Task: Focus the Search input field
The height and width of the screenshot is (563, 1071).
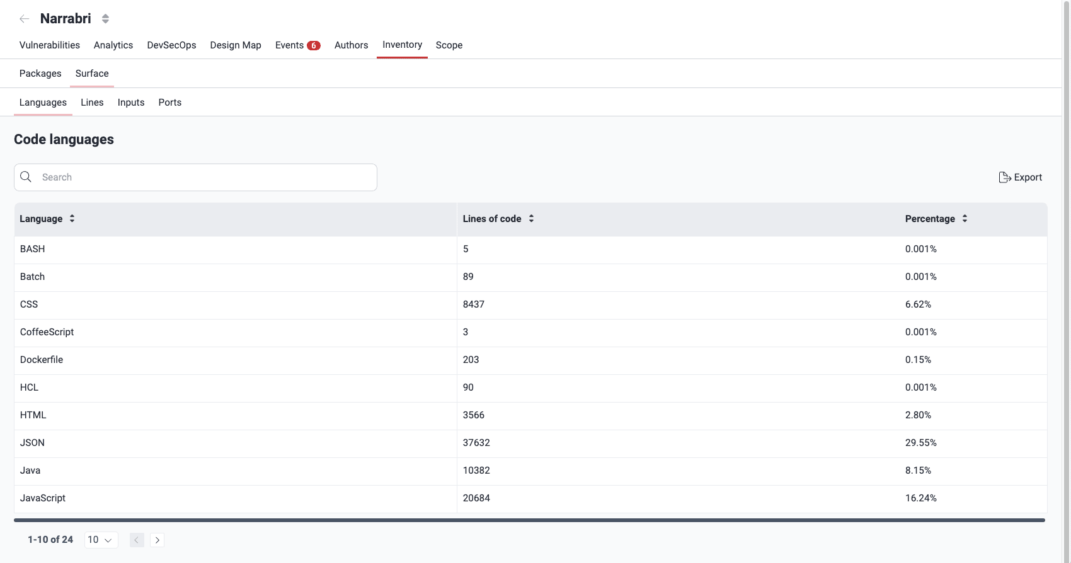Action: (x=195, y=177)
